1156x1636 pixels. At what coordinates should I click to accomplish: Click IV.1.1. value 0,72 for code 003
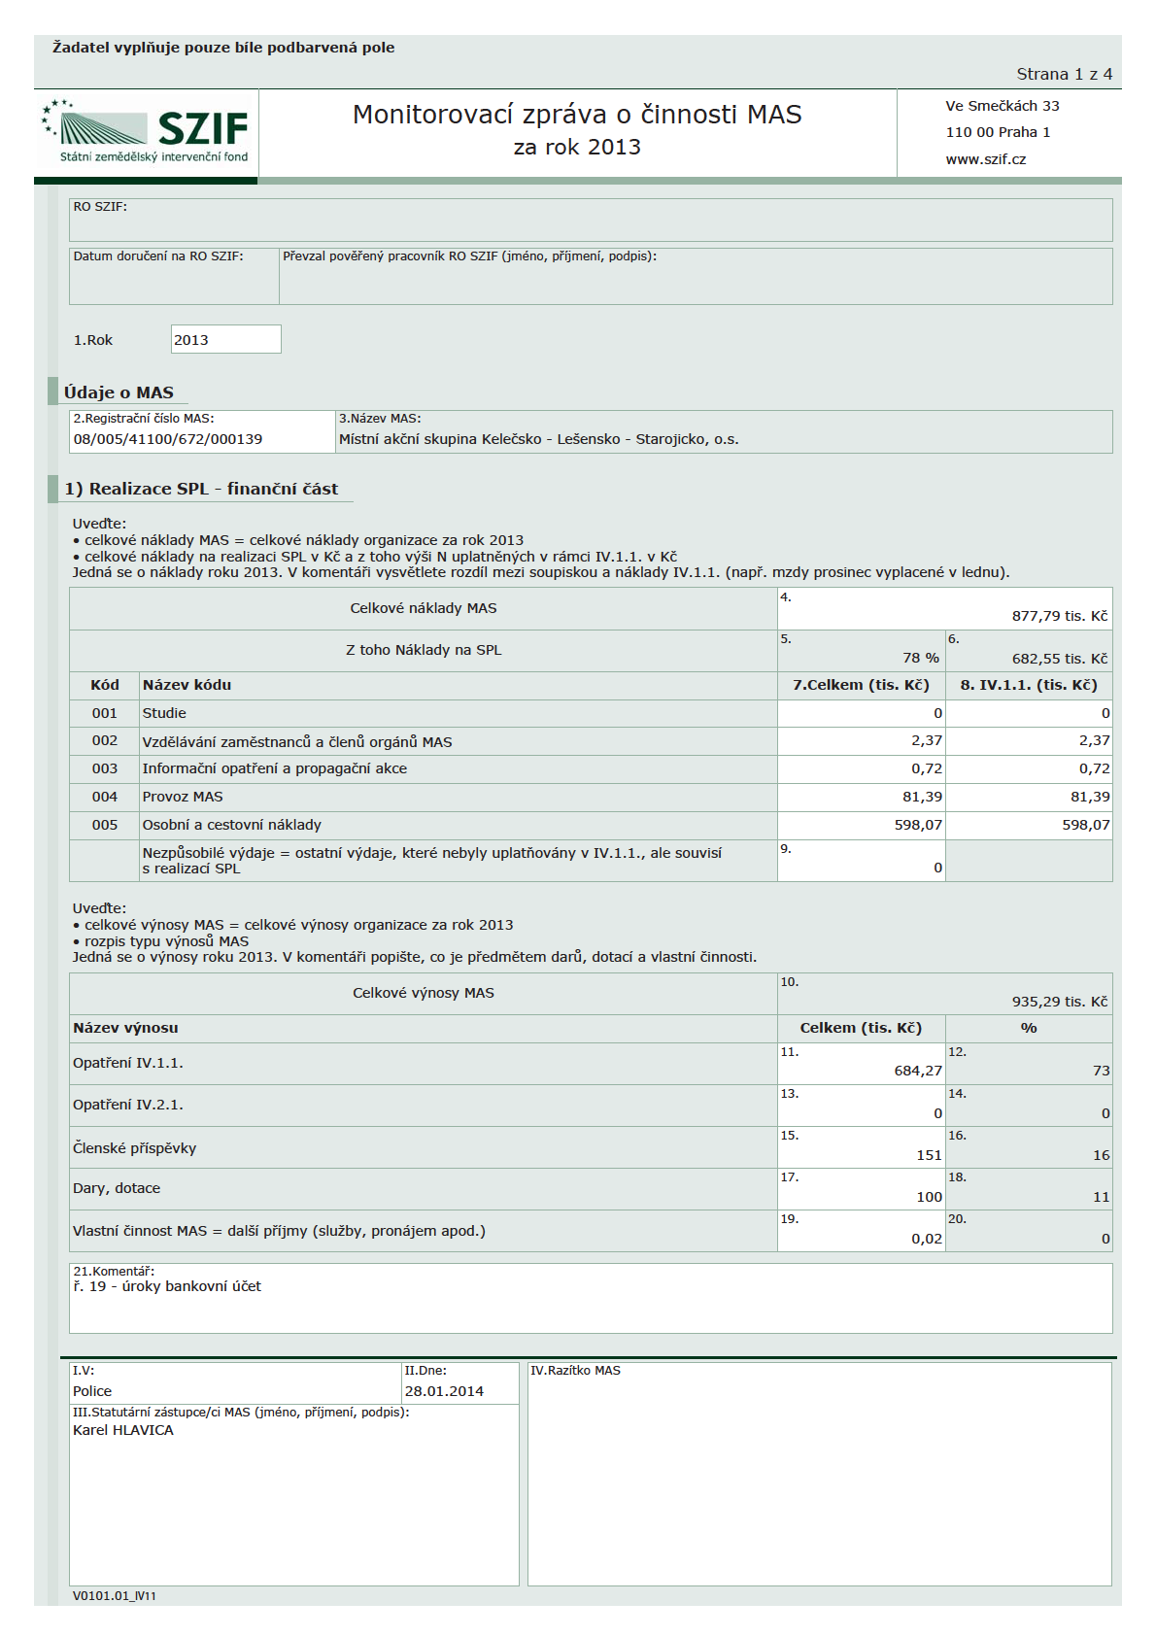click(1029, 768)
